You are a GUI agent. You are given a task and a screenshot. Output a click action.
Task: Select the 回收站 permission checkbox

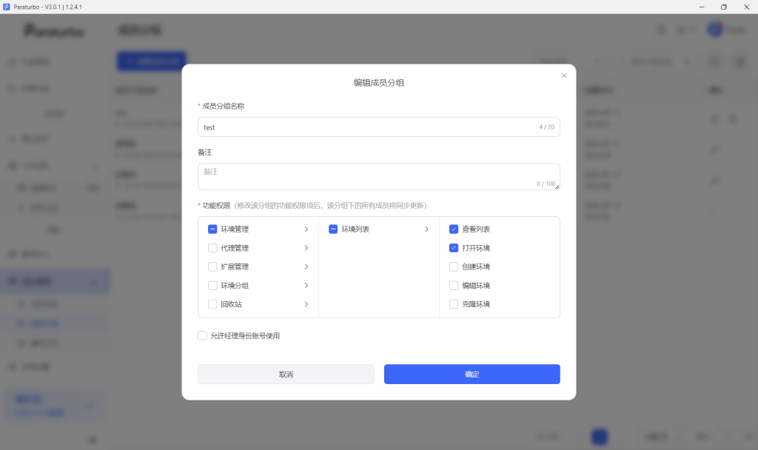[212, 304]
